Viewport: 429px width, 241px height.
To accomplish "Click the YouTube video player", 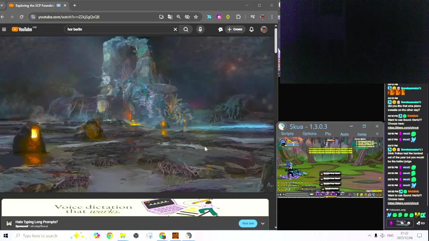I will point(137,114).
